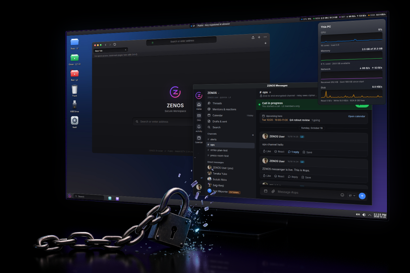Attach a file with paperclip icon
This screenshot has width=410, height=273.
tap(273, 191)
